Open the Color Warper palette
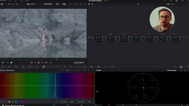This screenshot has width=189, height=106. point(58,67)
